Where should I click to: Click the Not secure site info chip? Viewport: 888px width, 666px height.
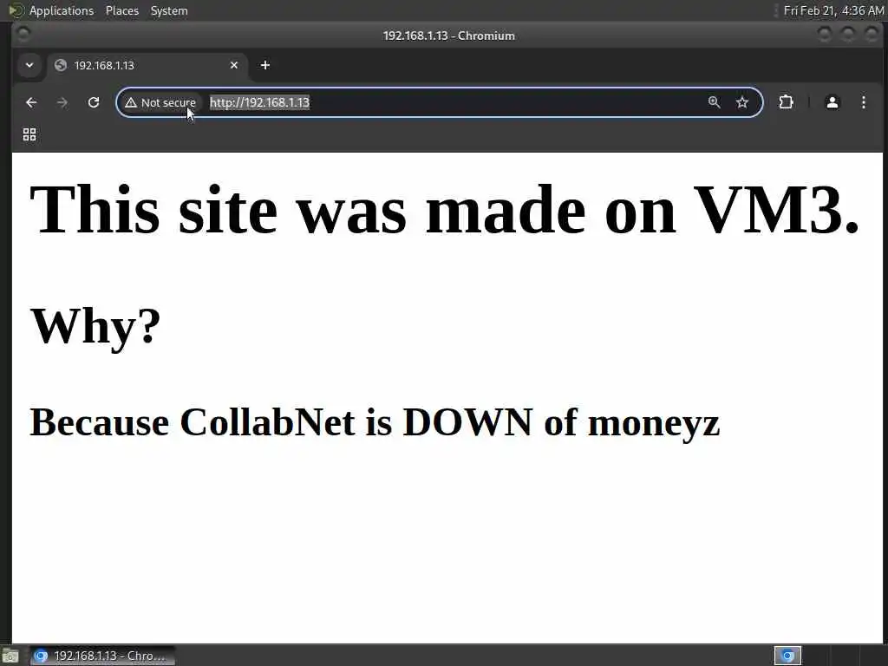(x=160, y=102)
